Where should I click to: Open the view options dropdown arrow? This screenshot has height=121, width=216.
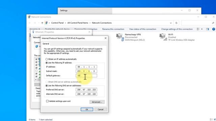(202, 29)
